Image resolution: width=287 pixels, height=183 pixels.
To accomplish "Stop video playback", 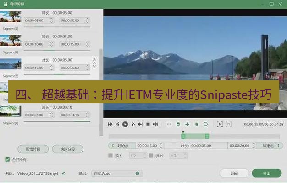I will [x=148, y=124].
